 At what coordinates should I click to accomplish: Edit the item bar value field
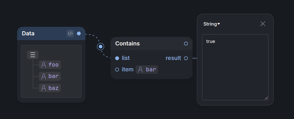click(147, 70)
